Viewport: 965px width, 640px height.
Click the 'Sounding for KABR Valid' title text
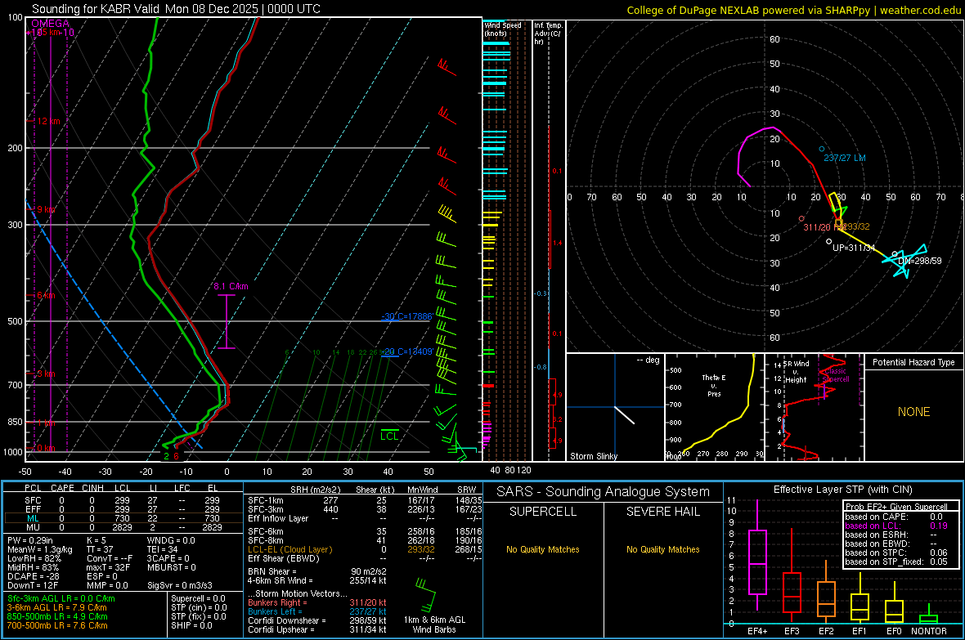(96, 9)
